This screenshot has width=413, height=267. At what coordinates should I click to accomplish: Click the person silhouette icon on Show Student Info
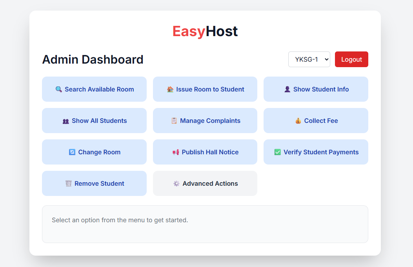287,90
